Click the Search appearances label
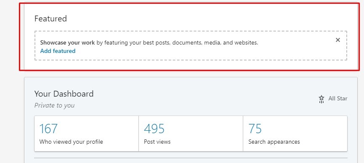Screen dimensions: 364x163 (274, 142)
